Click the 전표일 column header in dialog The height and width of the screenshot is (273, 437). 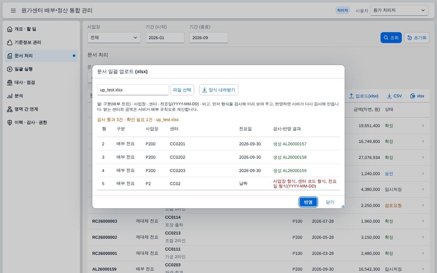coord(245,129)
